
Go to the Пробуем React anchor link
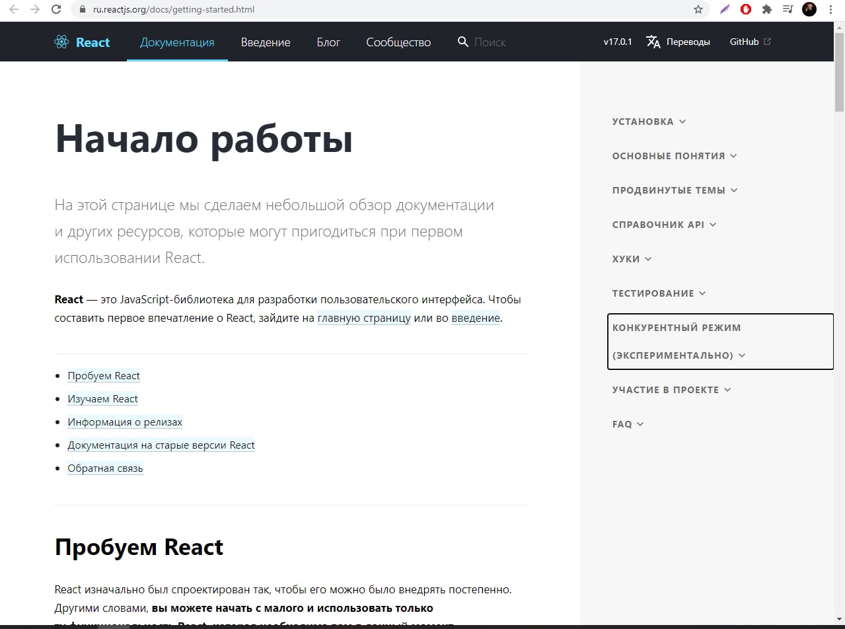coord(104,376)
